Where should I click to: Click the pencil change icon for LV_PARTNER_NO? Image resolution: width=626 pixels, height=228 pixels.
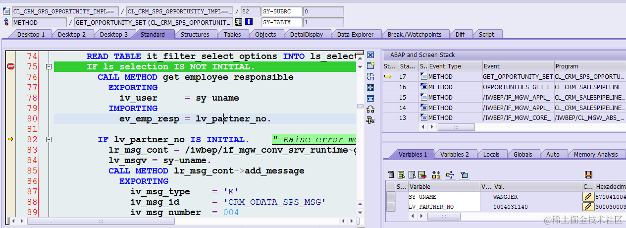588,207
